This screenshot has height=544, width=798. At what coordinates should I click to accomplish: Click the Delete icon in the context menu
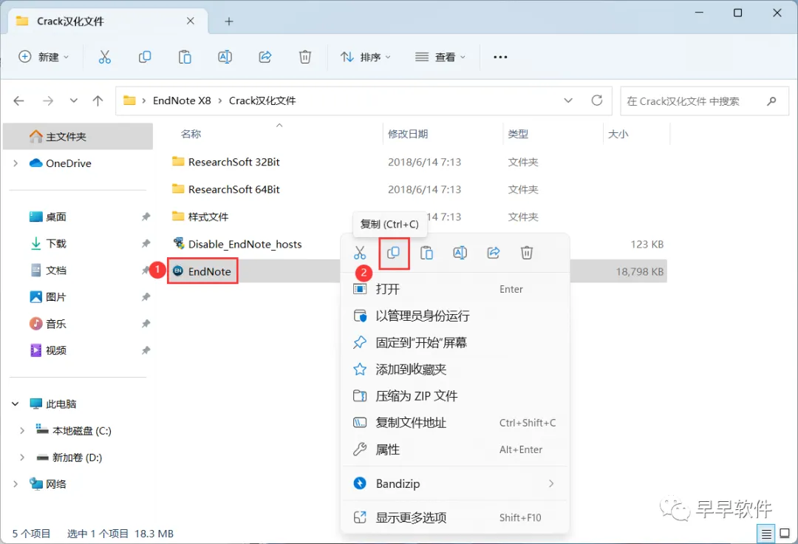click(x=527, y=252)
